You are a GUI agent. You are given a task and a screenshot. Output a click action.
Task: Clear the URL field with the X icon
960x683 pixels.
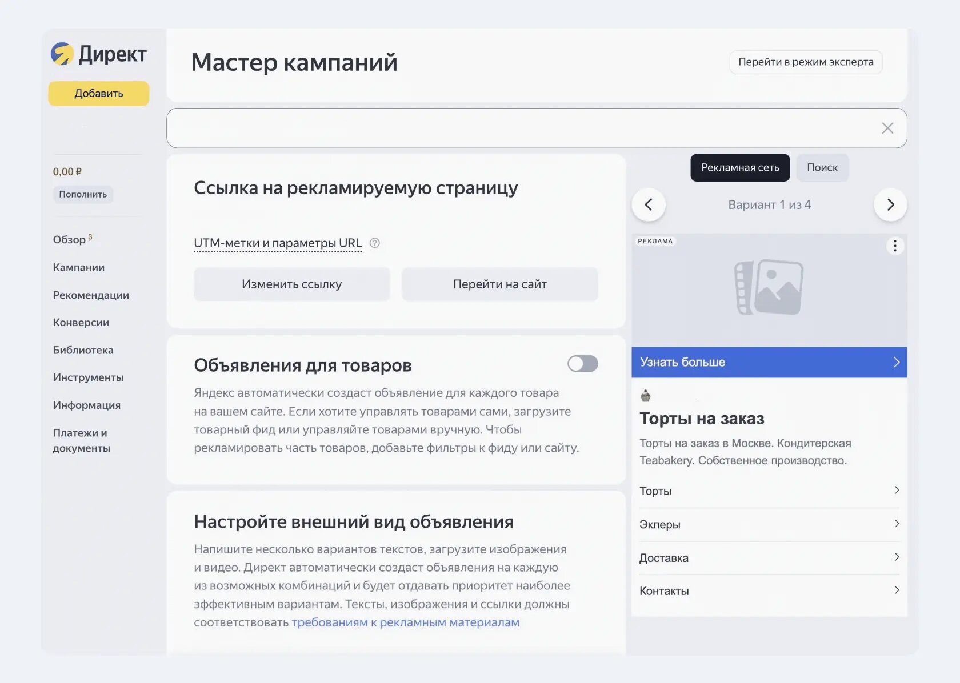coord(887,128)
